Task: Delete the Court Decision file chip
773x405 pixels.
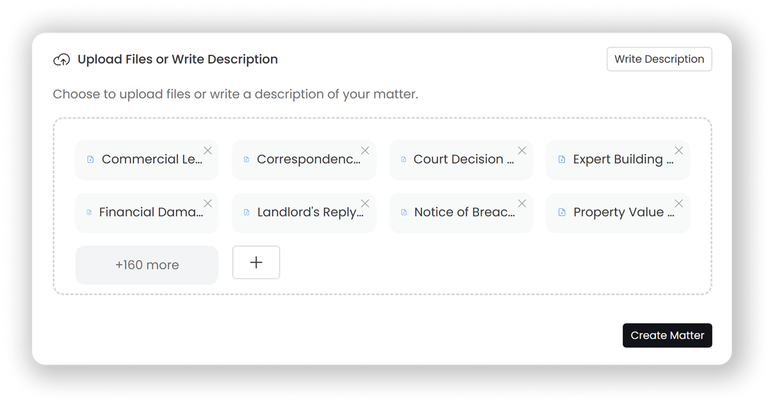Action: [x=522, y=151]
